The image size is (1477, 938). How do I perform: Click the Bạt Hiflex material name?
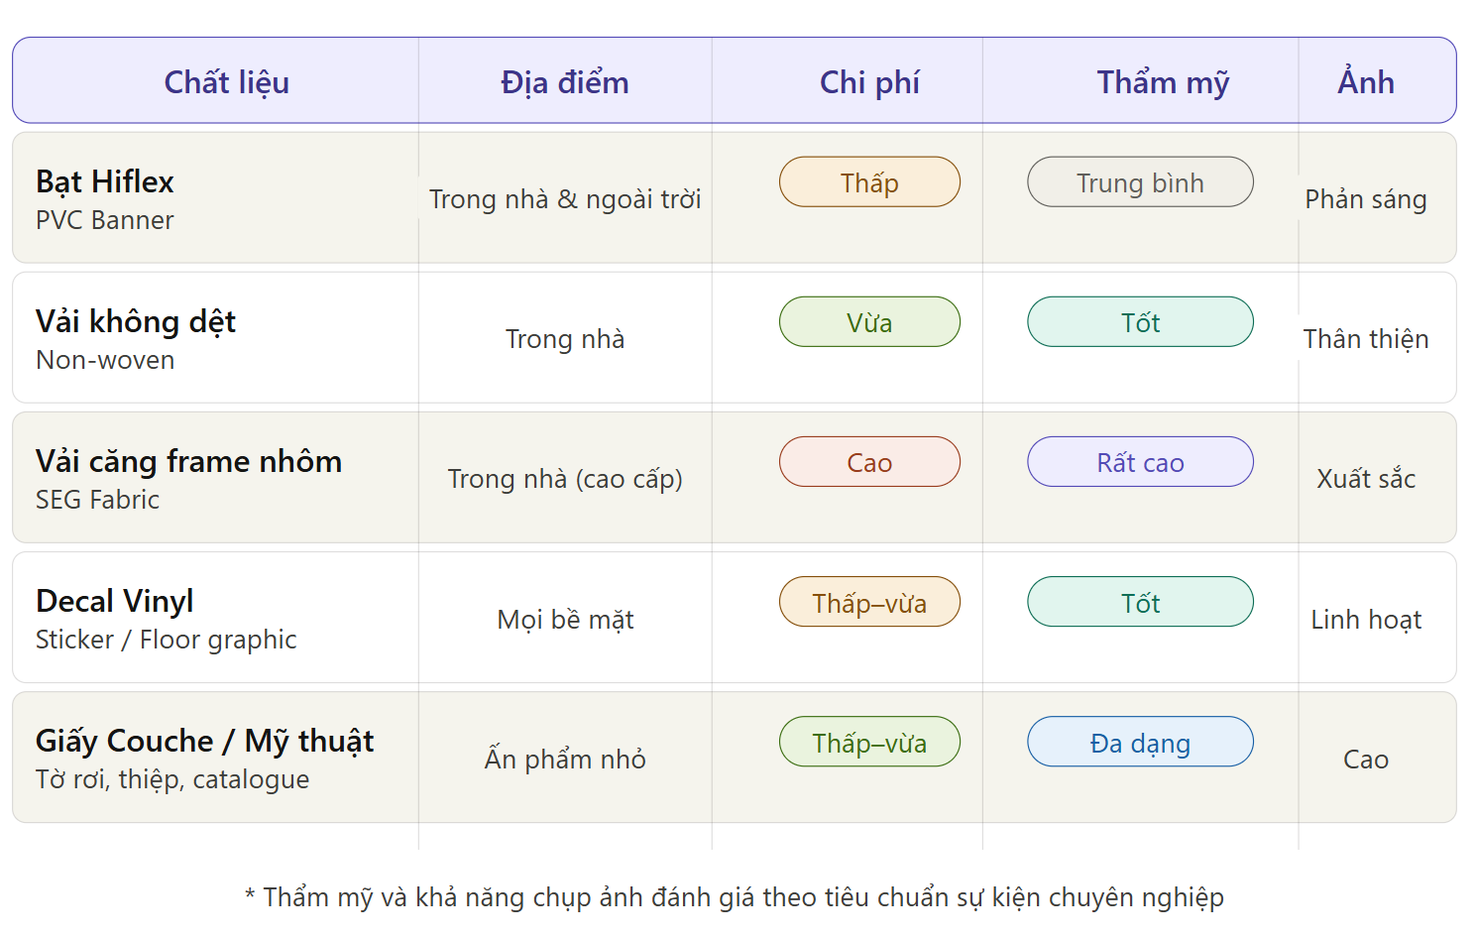pos(105,181)
